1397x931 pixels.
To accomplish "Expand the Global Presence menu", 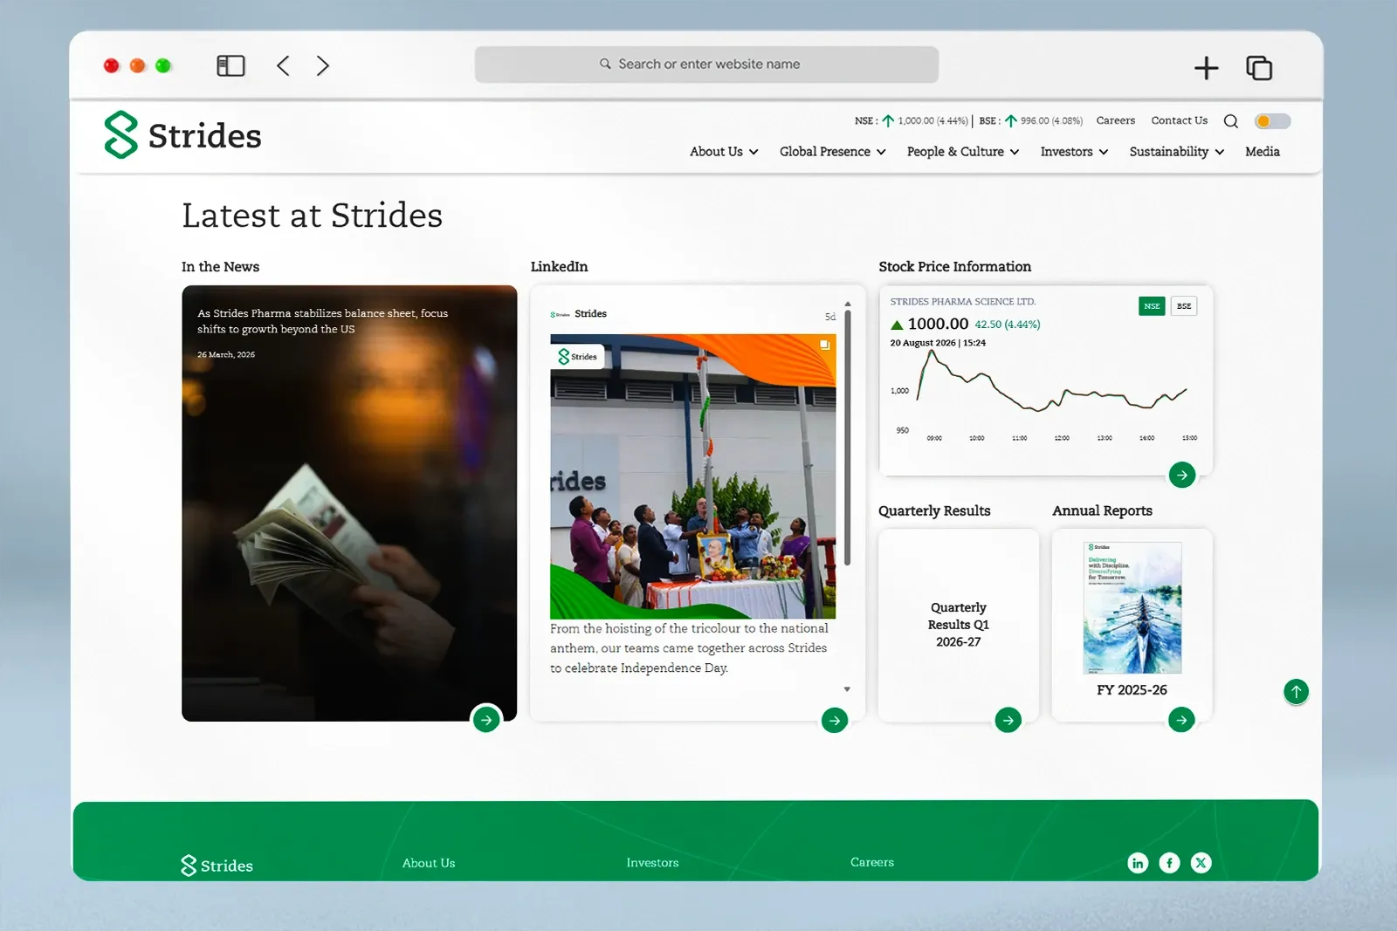I will point(833,152).
